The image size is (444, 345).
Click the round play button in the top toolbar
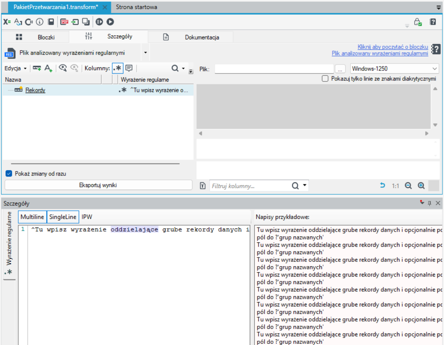click(110, 22)
